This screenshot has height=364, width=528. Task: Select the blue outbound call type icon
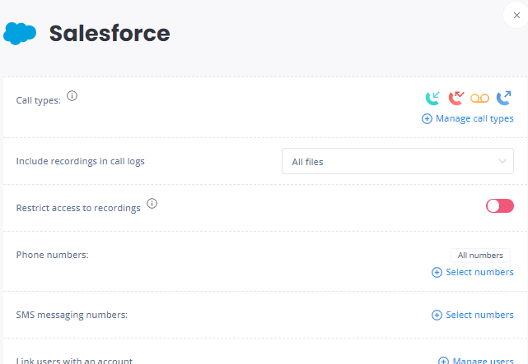click(504, 98)
